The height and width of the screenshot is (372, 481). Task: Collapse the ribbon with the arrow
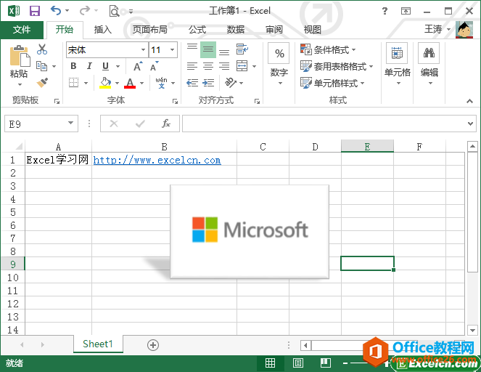(x=469, y=101)
